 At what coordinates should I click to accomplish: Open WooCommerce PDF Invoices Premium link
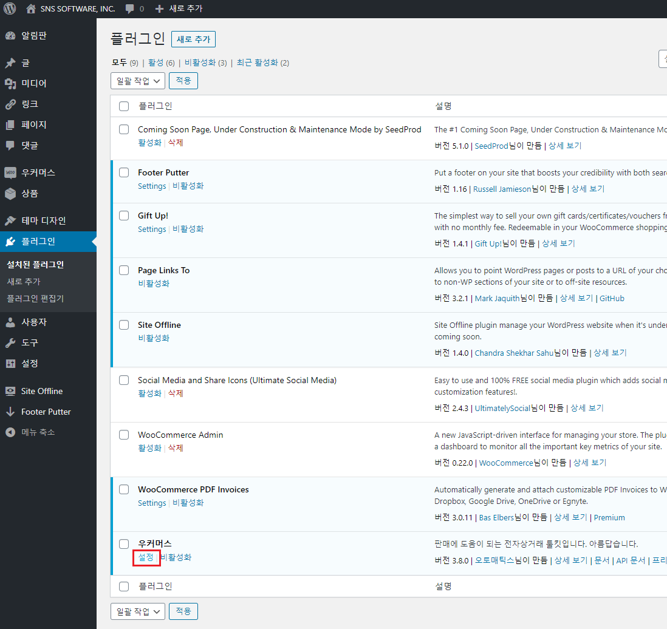click(x=609, y=517)
